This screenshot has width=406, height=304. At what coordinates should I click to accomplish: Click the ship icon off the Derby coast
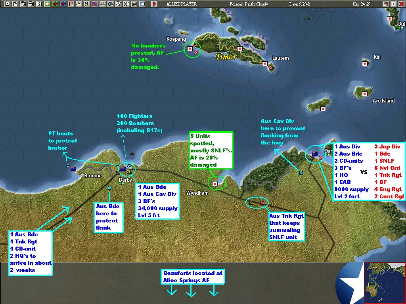coord(132,154)
